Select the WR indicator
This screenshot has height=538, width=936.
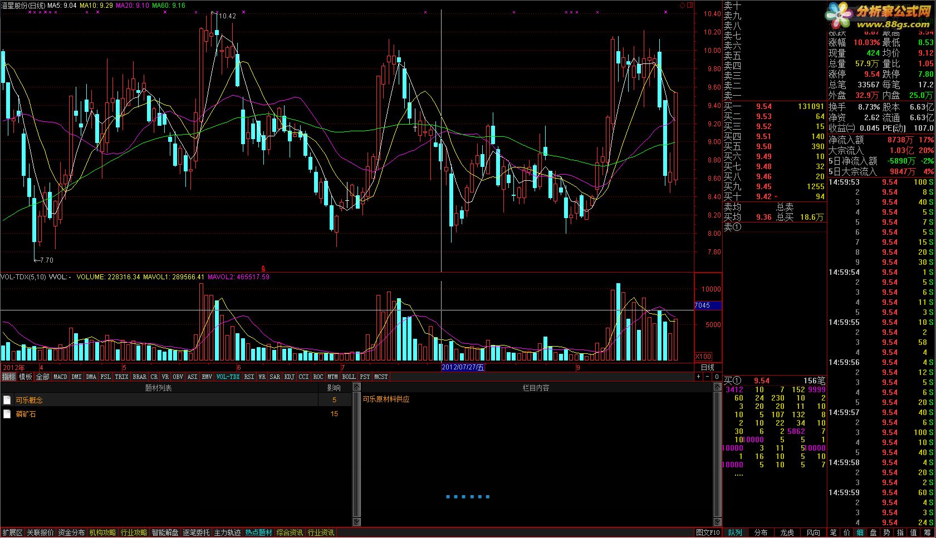pos(262,377)
